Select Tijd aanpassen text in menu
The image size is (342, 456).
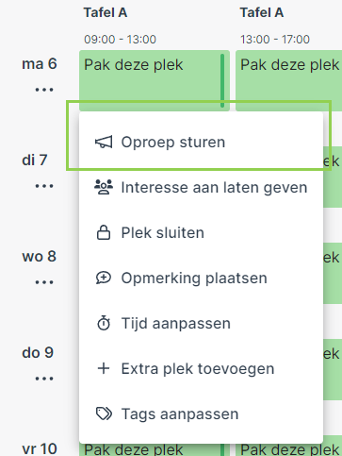(176, 324)
